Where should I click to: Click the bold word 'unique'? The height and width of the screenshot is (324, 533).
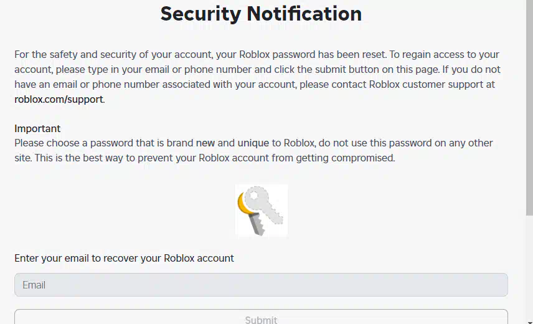coord(253,143)
